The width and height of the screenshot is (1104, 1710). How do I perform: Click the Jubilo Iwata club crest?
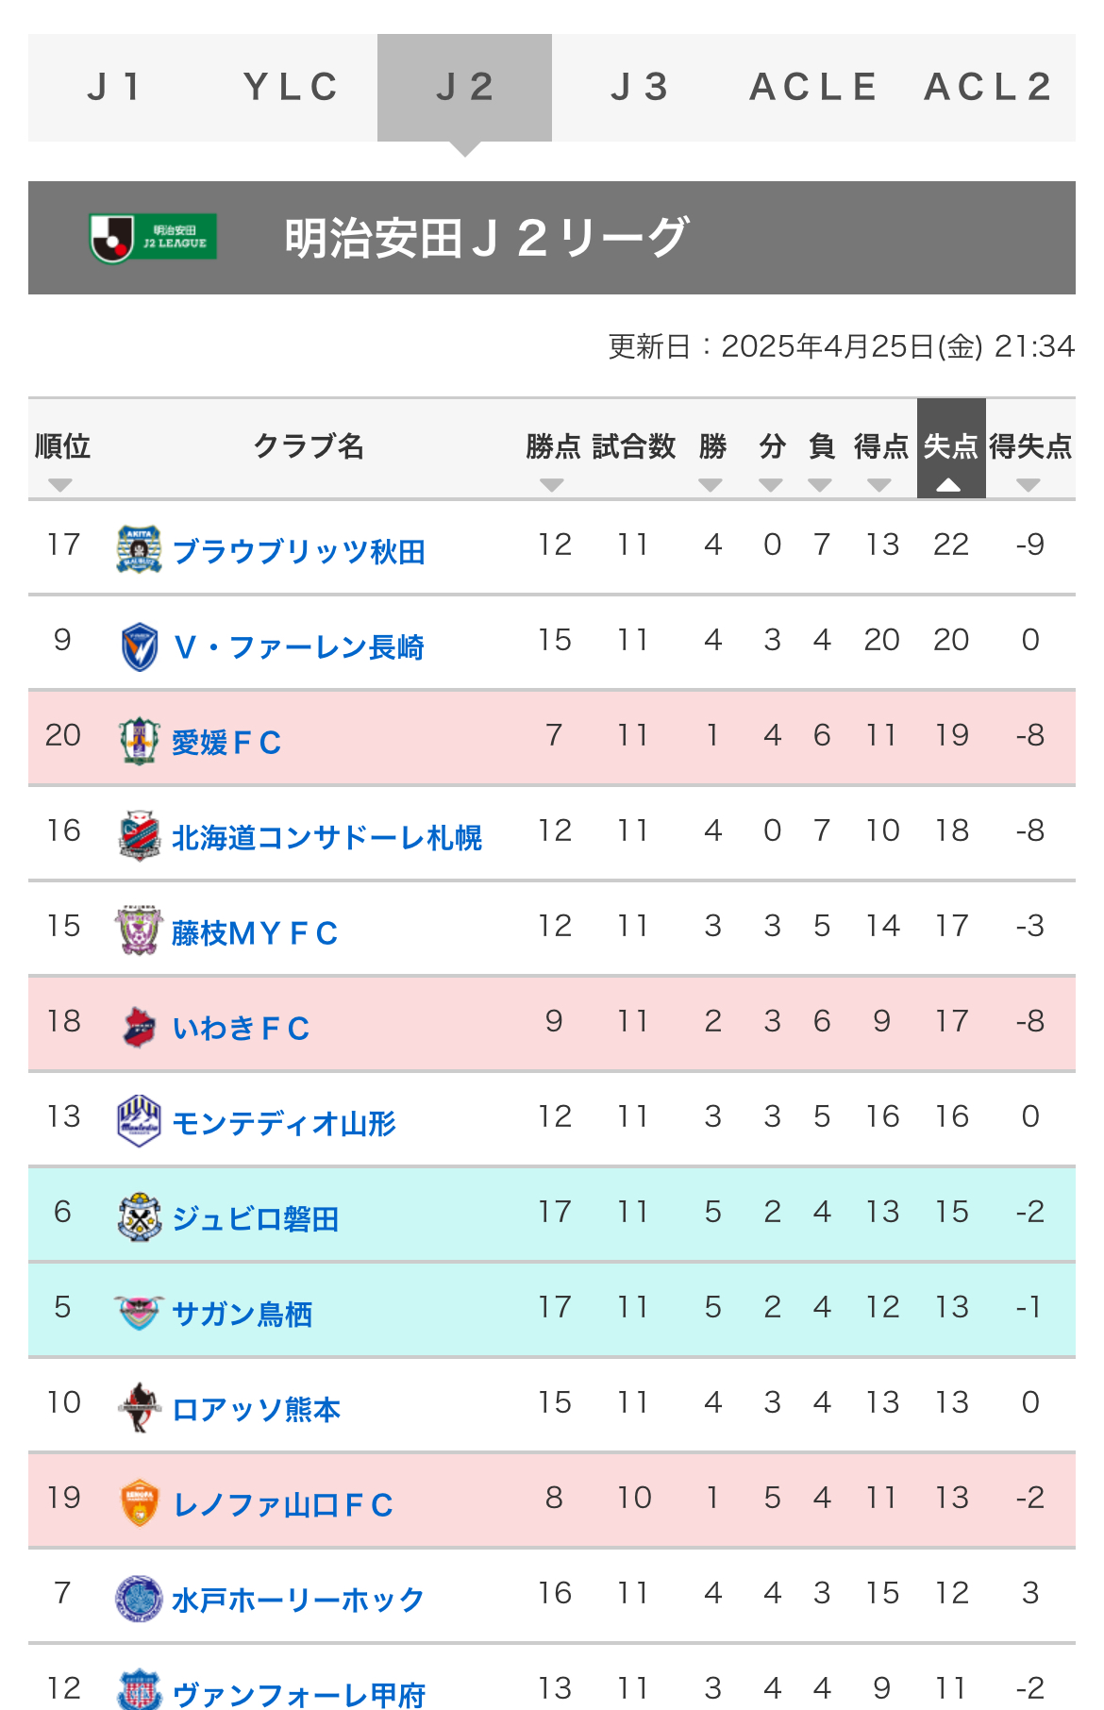click(x=140, y=1217)
